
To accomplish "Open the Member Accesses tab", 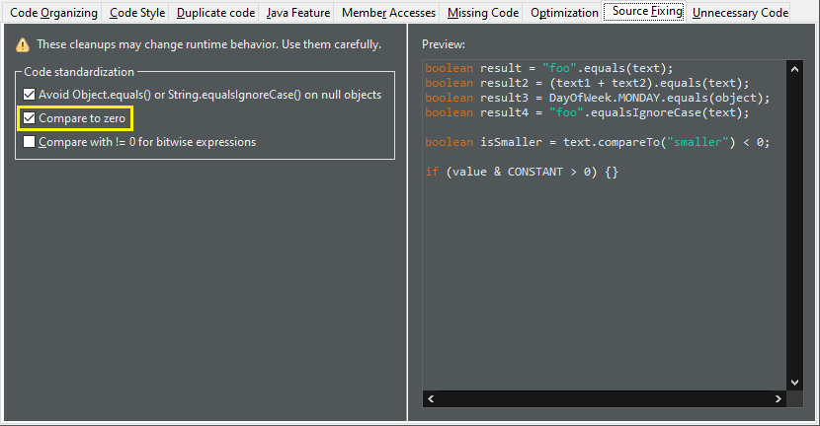I will [x=388, y=13].
